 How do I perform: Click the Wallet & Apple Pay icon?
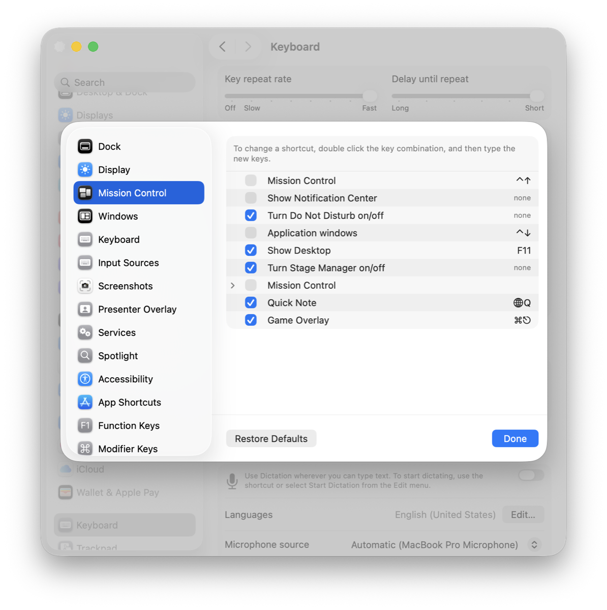pyautogui.click(x=65, y=493)
